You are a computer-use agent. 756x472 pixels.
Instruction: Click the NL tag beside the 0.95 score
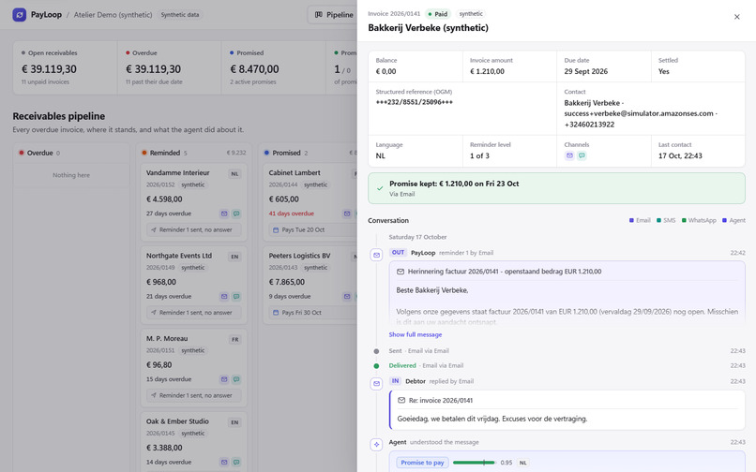pyautogui.click(x=522, y=463)
